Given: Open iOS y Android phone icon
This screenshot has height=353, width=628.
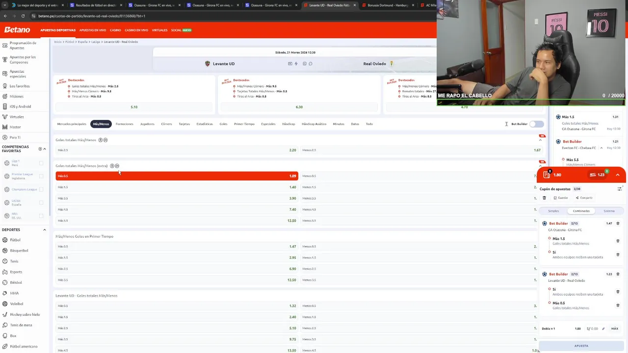Looking at the screenshot, I should tap(4, 106).
